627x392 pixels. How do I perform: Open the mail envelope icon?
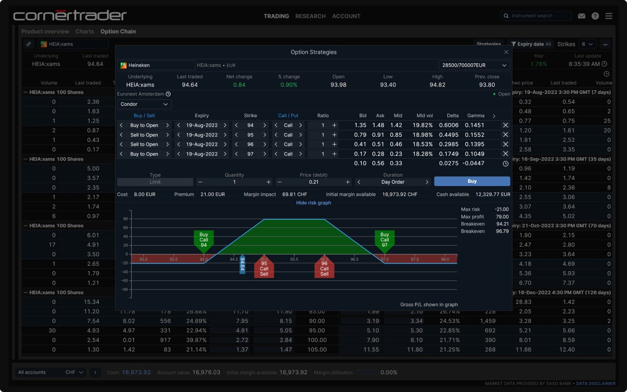coord(581,16)
